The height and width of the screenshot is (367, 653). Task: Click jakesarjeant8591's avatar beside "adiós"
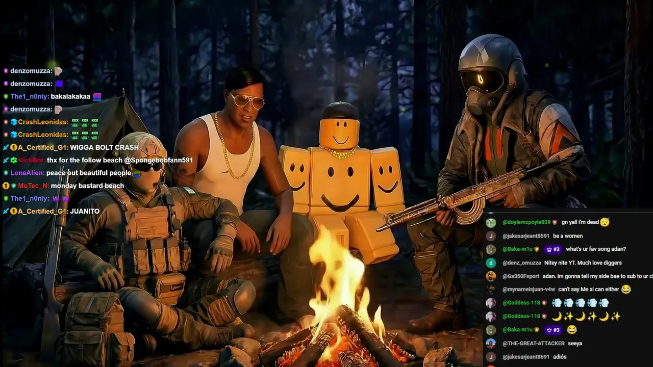(491, 357)
